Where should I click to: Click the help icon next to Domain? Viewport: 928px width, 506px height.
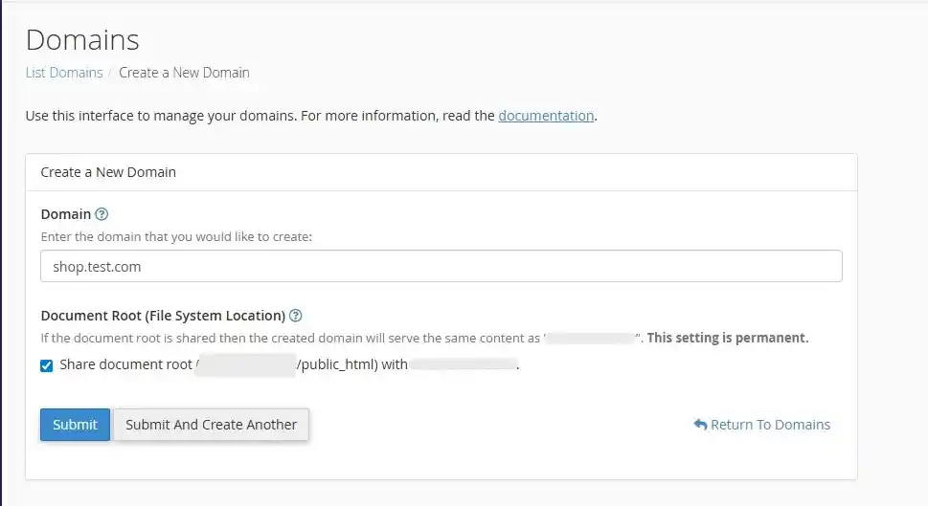102,214
